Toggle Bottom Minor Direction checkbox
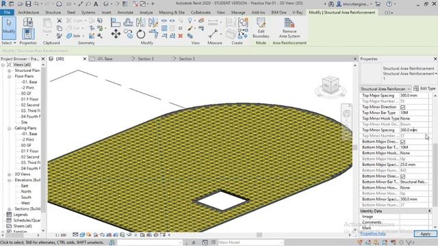The width and height of the screenshot is (438, 246). click(402, 176)
